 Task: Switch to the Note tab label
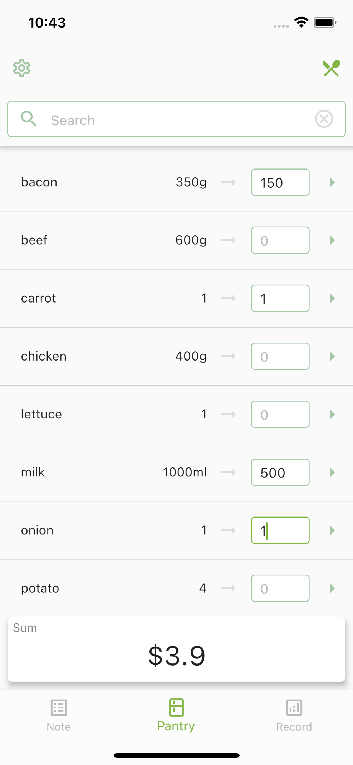tap(59, 727)
